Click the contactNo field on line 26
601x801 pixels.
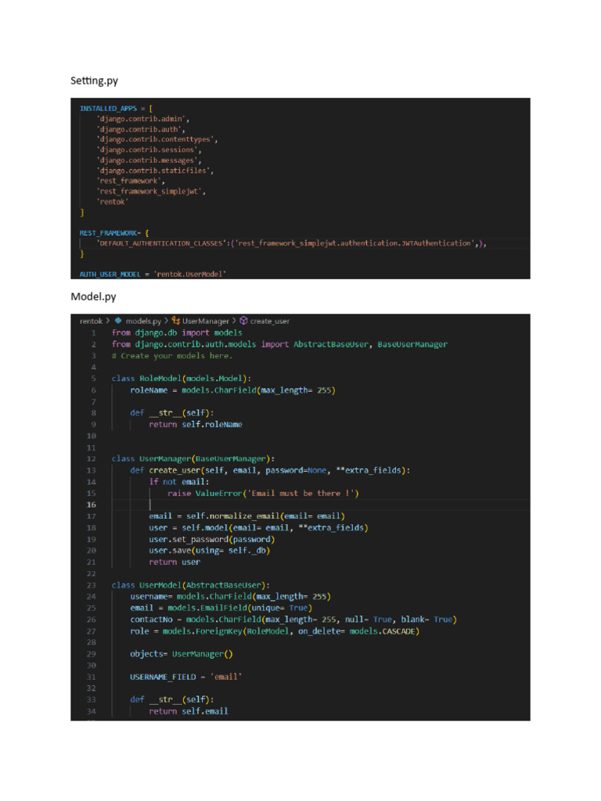293,620
